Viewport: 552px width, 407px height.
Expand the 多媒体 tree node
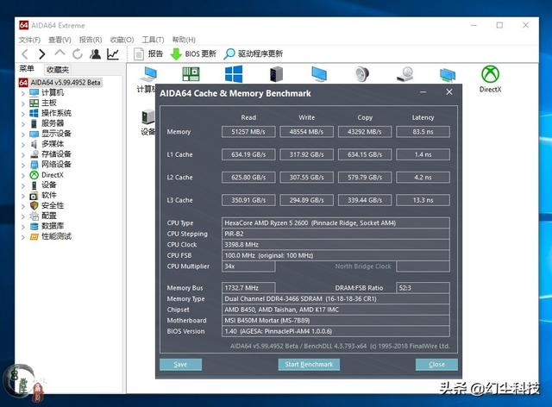[x=23, y=144]
